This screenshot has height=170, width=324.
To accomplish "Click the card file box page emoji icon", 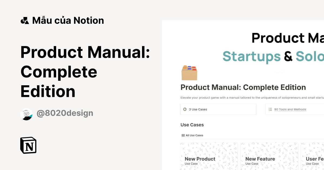I will 189,72.
